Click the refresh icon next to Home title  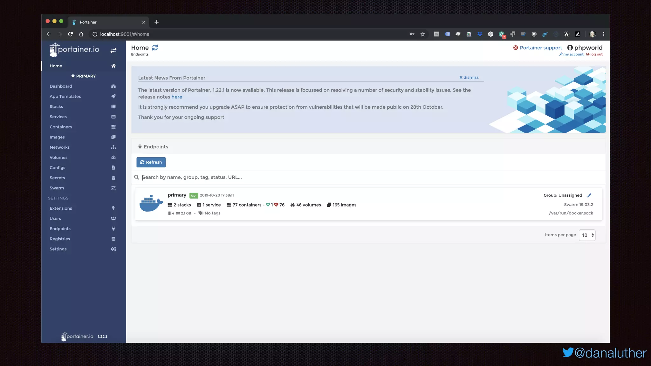(155, 48)
